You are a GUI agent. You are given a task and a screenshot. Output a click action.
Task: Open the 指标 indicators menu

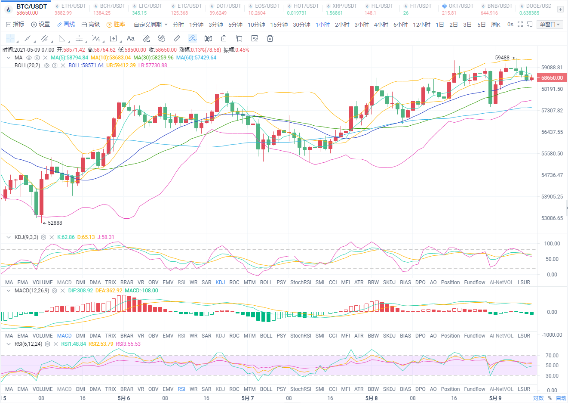point(15,25)
